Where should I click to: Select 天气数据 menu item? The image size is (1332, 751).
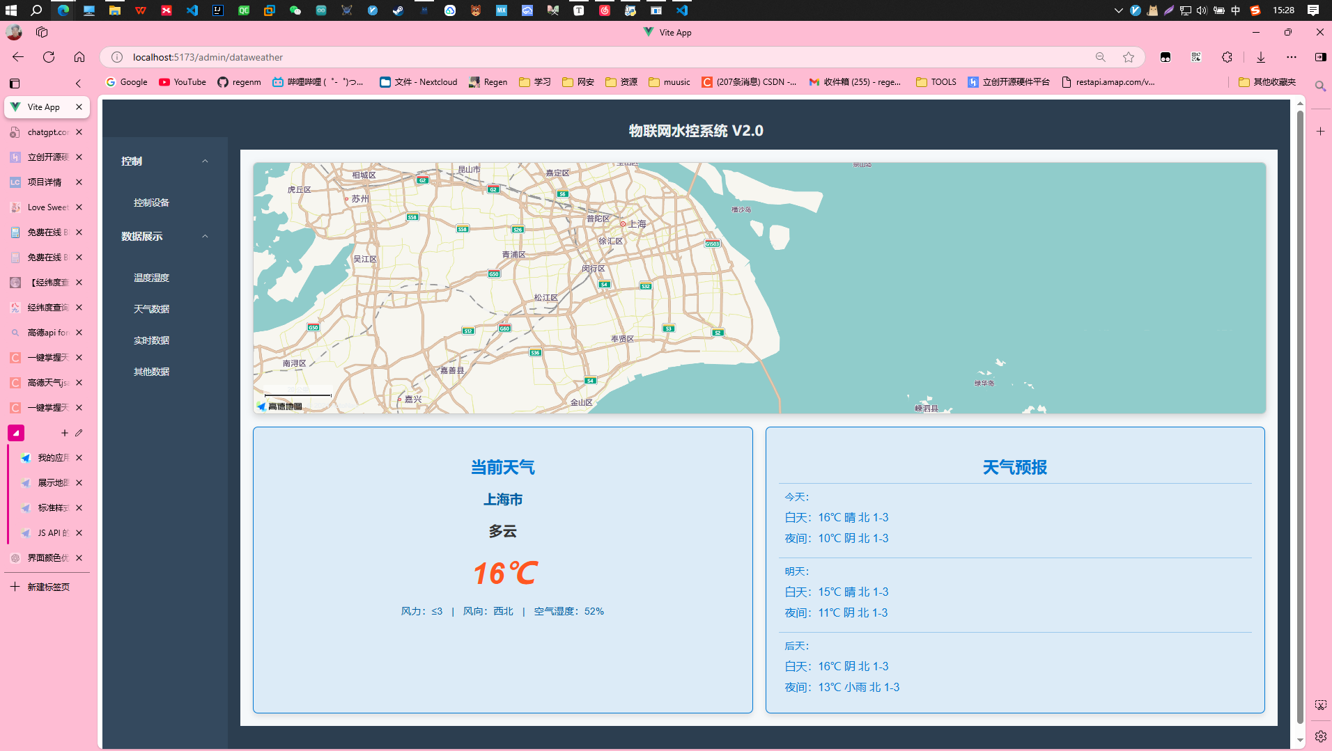pyautogui.click(x=151, y=309)
